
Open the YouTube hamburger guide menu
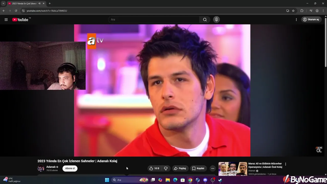(x=6, y=20)
